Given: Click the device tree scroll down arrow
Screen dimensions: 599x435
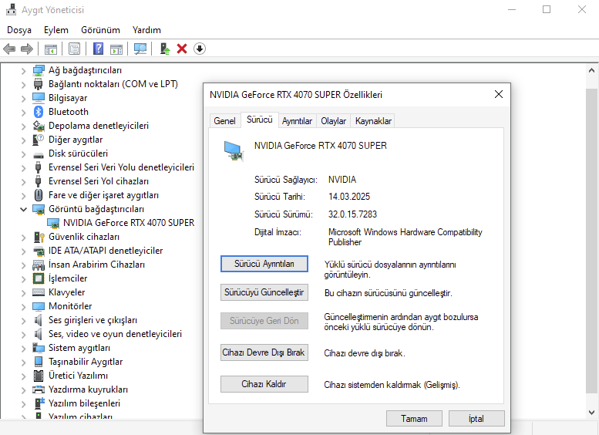Looking at the screenshot, I should click(x=591, y=413).
